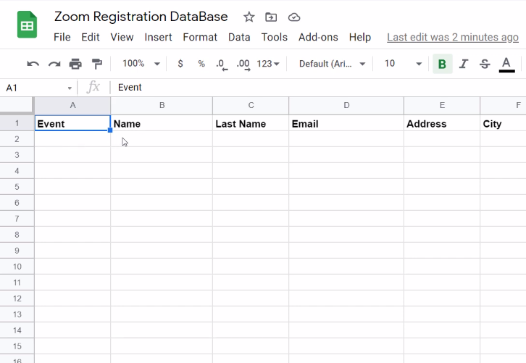Image resolution: width=526 pixels, height=363 pixels.
Task: Expand the Name box dropdown arrow
Action: tap(70, 88)
